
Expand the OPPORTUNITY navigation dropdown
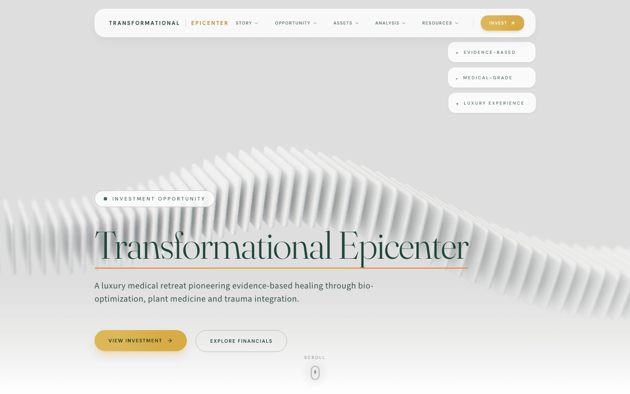(296, 23)
